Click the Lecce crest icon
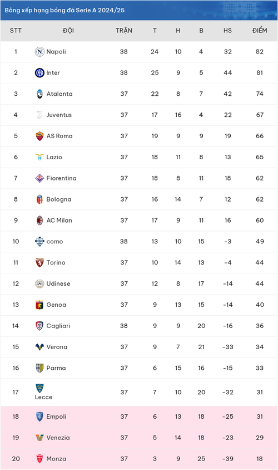The height and width of the screenshot is (470, 278). click(39, 389)
